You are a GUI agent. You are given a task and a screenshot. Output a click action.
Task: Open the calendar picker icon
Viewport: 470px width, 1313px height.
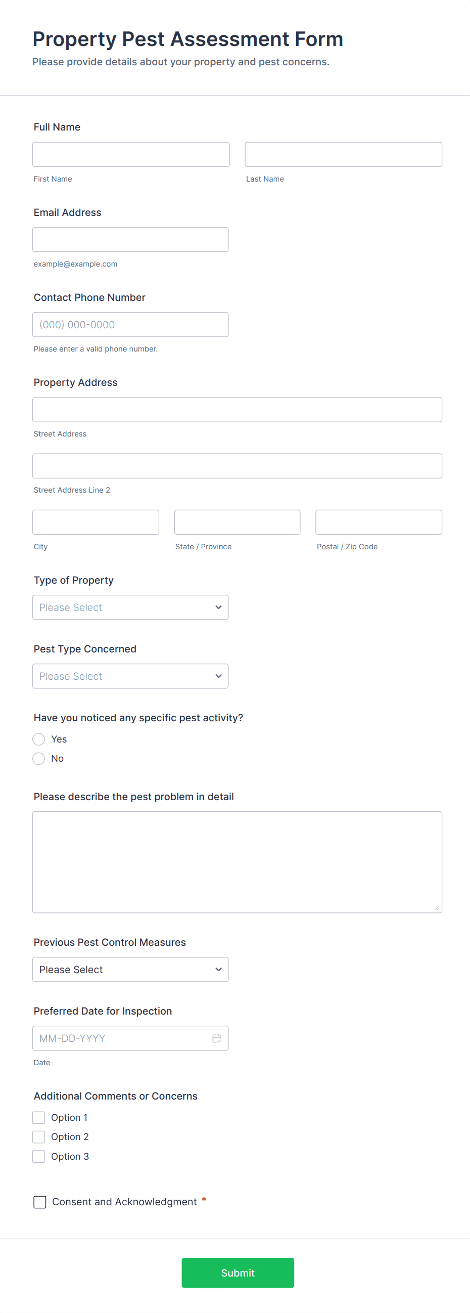click(216, 1038)
